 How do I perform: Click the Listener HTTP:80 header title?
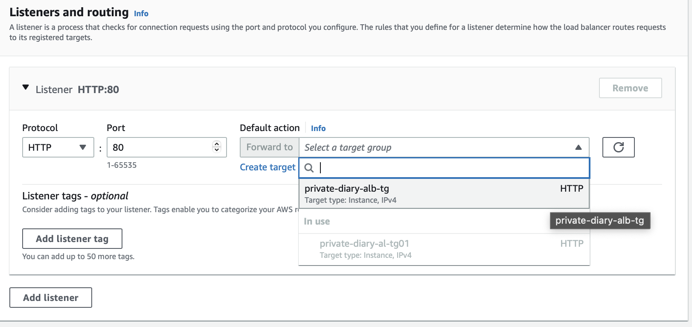tap(77, 90)
